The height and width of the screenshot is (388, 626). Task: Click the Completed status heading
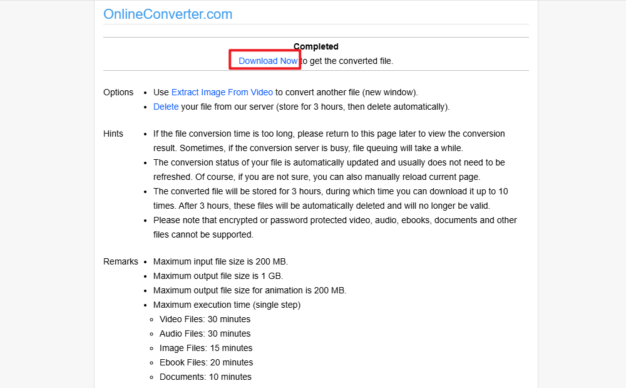[316, 46]
